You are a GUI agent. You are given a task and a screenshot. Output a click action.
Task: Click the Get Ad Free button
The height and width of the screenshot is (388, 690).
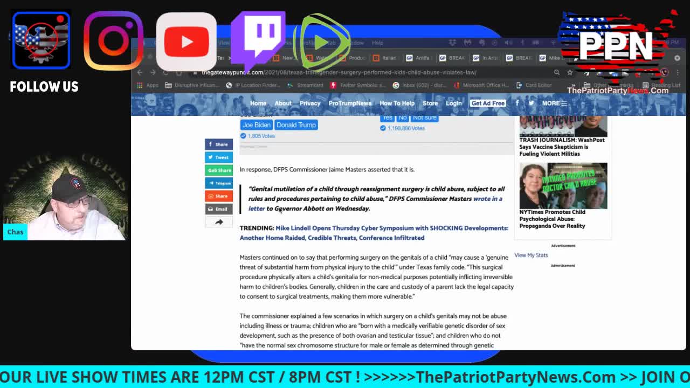click(x=488, y=103)
